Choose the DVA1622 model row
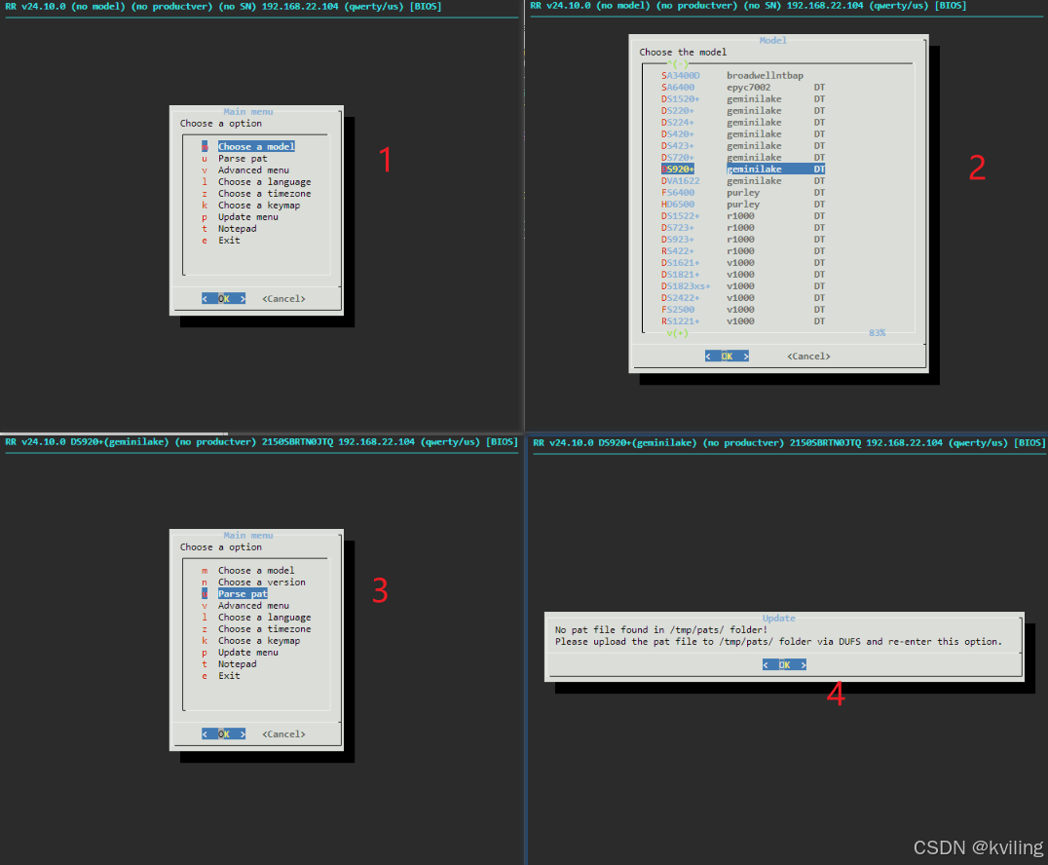The image size is (1048, 865). 742,180
